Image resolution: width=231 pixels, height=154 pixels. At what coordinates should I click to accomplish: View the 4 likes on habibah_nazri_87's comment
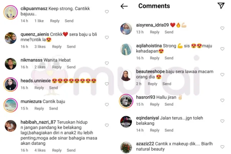pos(40,150)
